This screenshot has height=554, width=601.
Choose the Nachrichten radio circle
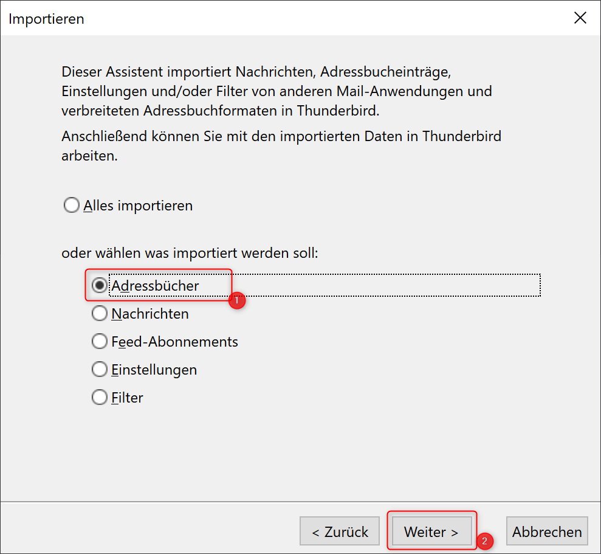(x=100, y=314)
